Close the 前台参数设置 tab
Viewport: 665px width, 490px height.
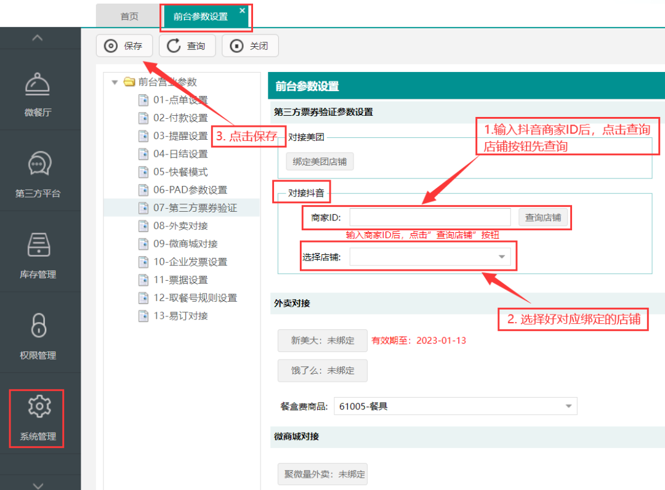click(x=242, y=11)
